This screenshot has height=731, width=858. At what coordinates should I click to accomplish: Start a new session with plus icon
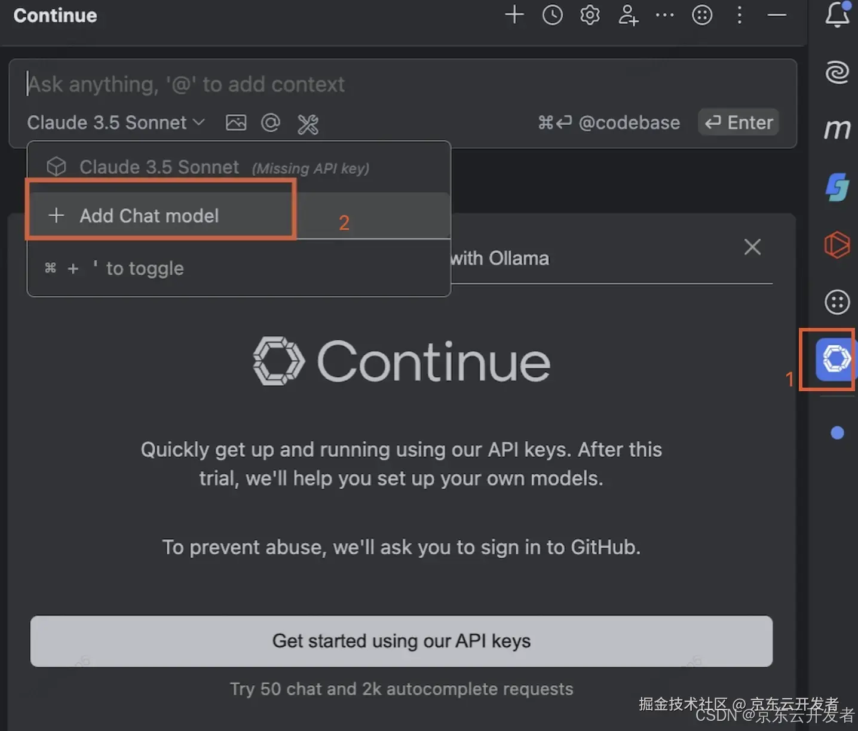514,15
